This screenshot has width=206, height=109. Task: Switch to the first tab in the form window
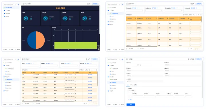coord(128,85)
